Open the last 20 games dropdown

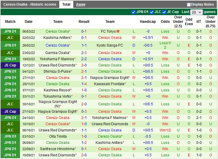pyautogui.click(x=197, y=12)
